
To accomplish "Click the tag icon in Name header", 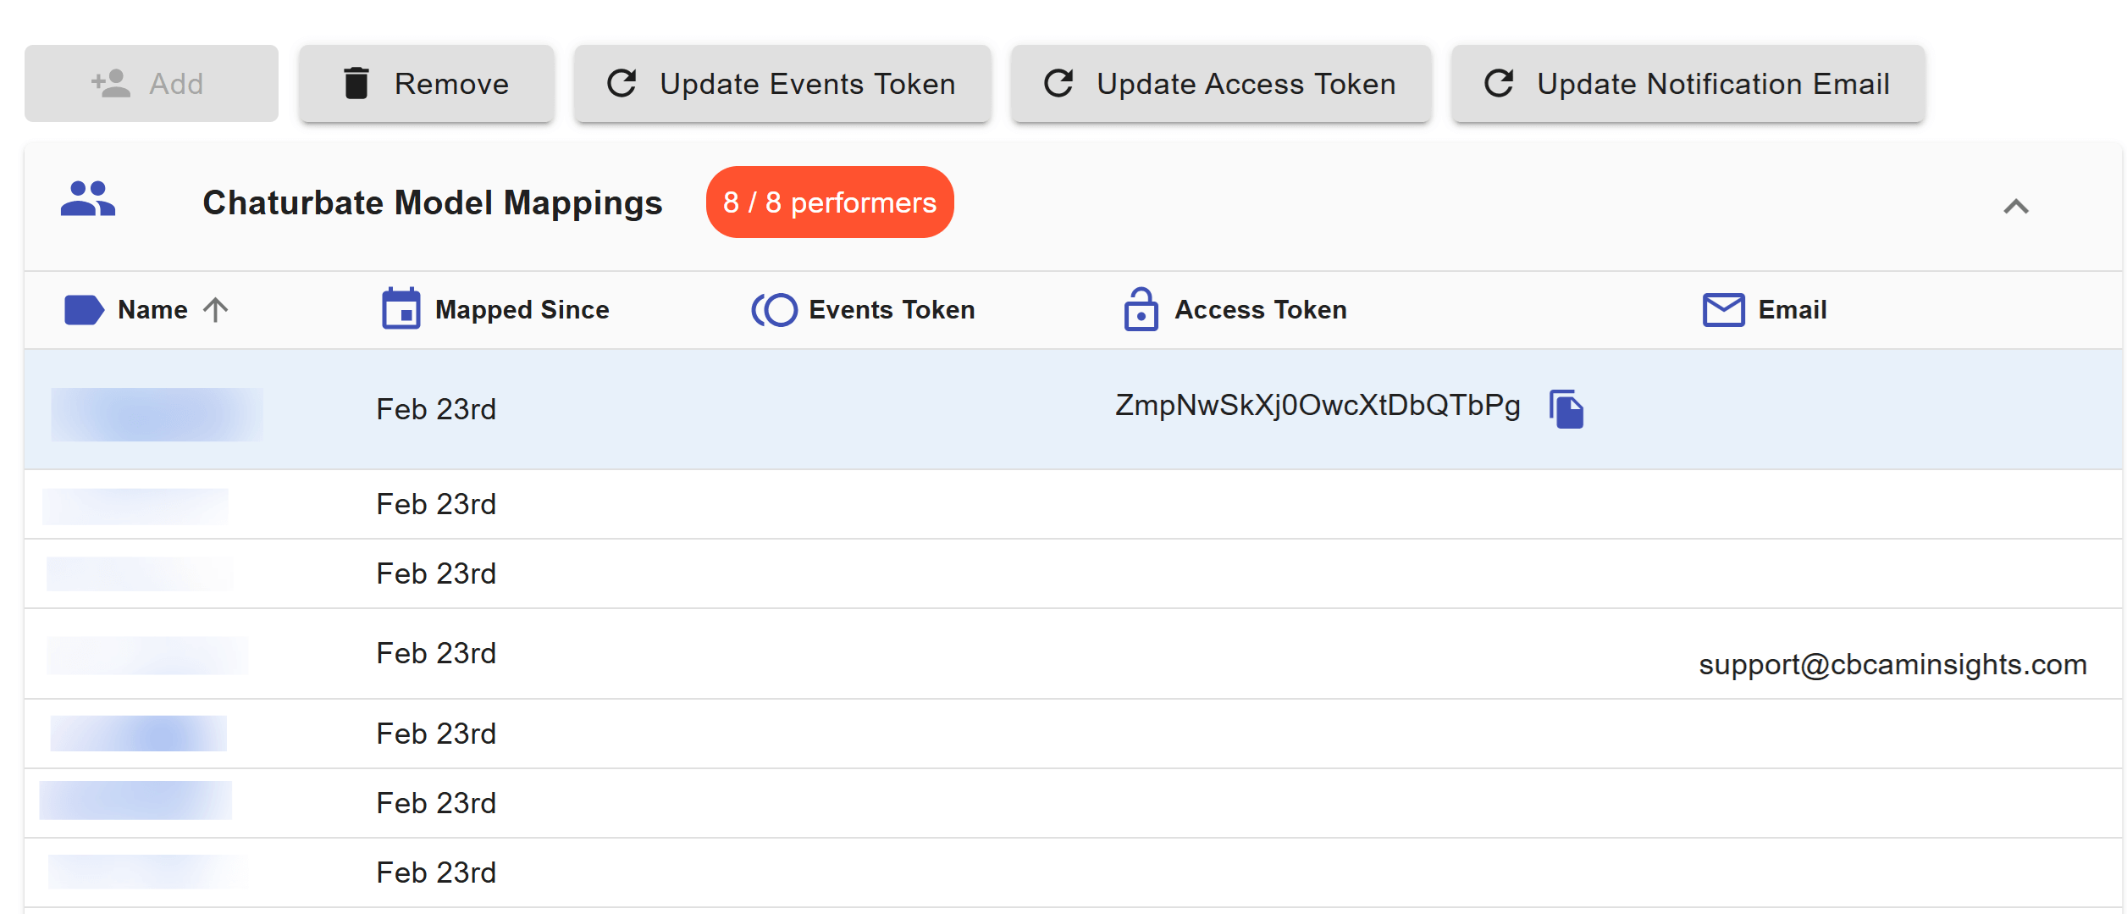I will (x=84, y=310).
